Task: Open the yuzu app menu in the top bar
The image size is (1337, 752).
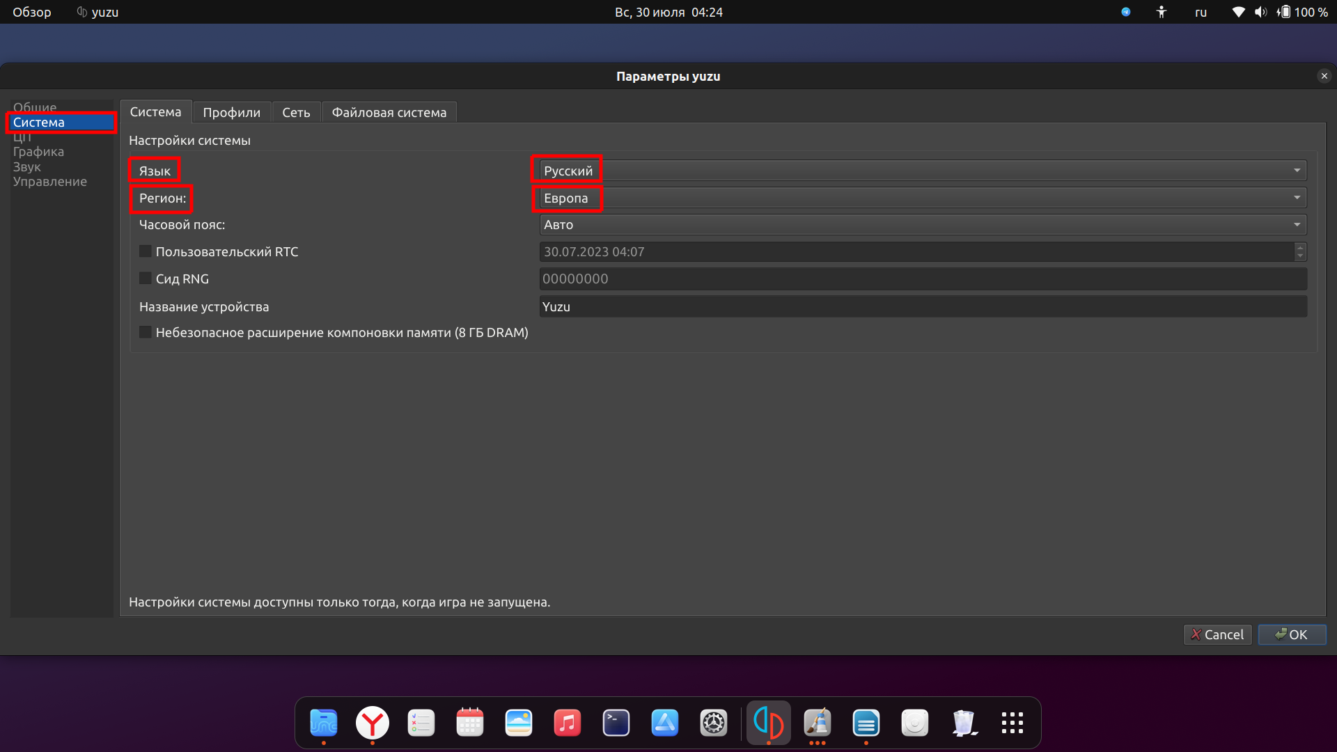Action: click(97, 12)
